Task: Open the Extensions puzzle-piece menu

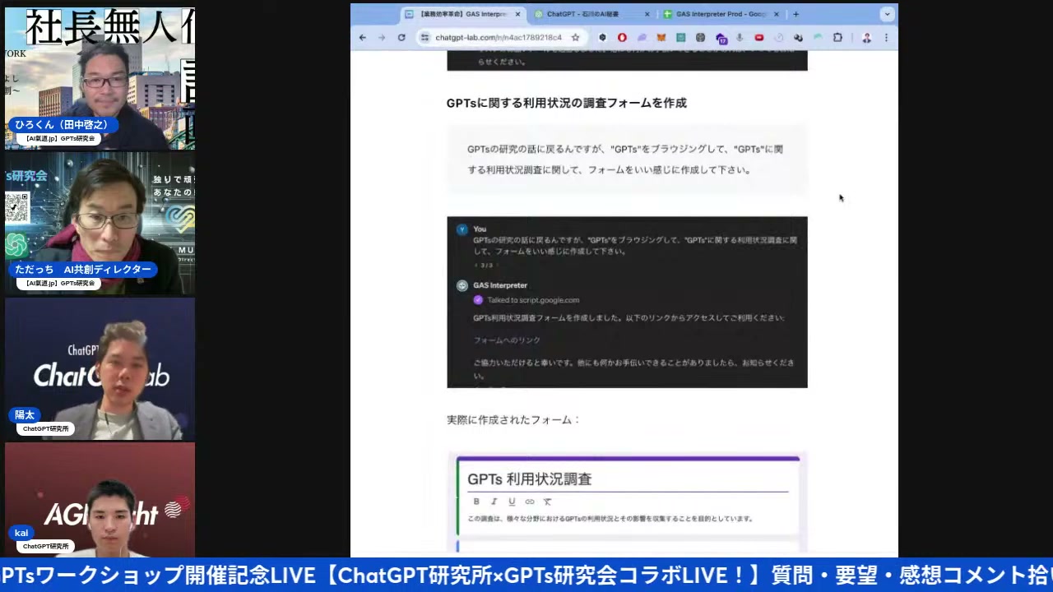Action: coord(837,38)
